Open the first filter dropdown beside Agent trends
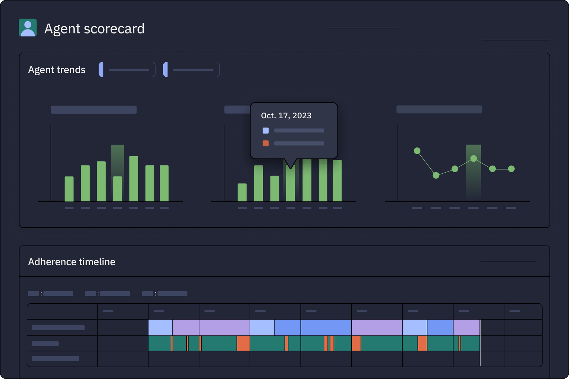Viewport: 569px width, 379px height. 127,69
